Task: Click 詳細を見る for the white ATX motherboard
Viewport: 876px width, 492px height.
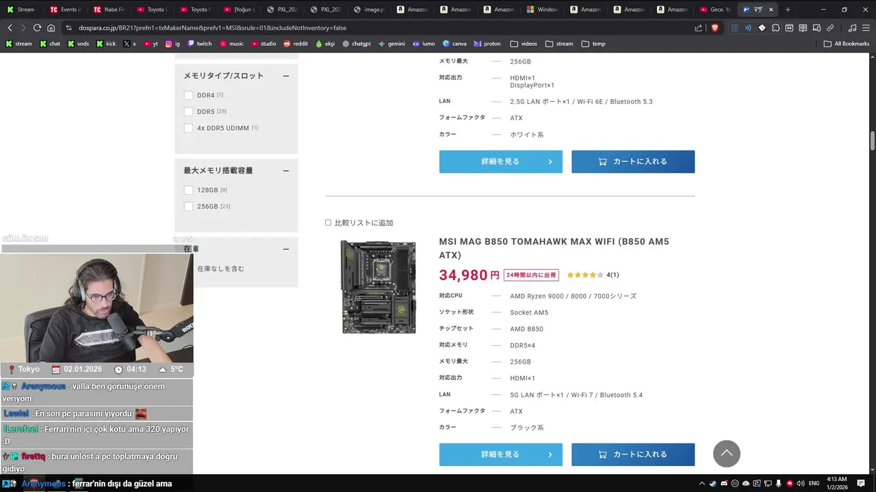Action: [x=501, y=162]
